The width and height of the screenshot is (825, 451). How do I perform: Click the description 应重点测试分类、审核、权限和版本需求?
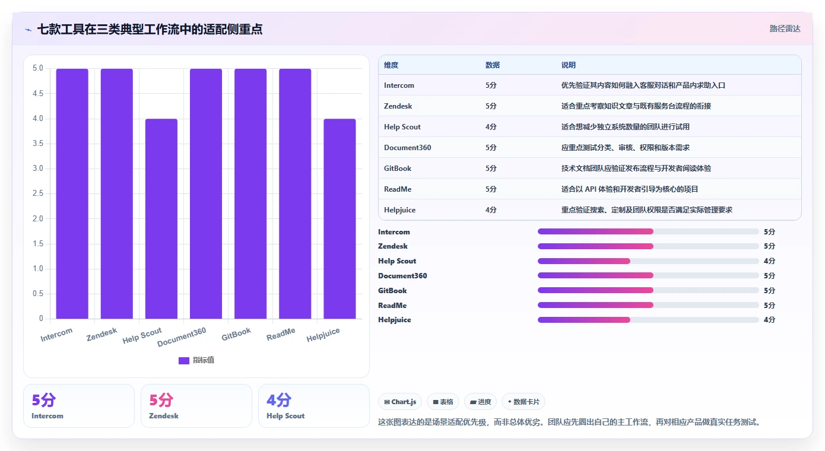point(626,148)
